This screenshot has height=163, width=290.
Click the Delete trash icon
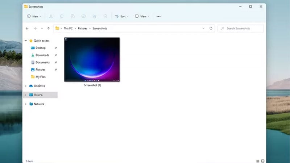[105, 16]
